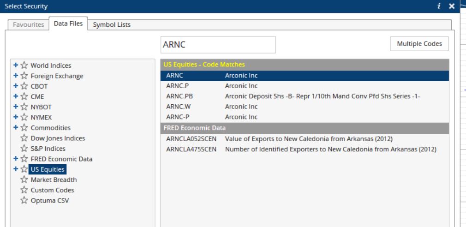Switch to the Favourites tab

pyautogui.click(x=28, y=24)
